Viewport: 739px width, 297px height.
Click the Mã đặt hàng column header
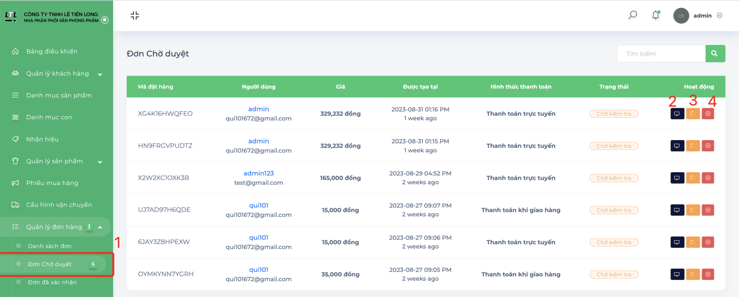[x=156, y=87]
